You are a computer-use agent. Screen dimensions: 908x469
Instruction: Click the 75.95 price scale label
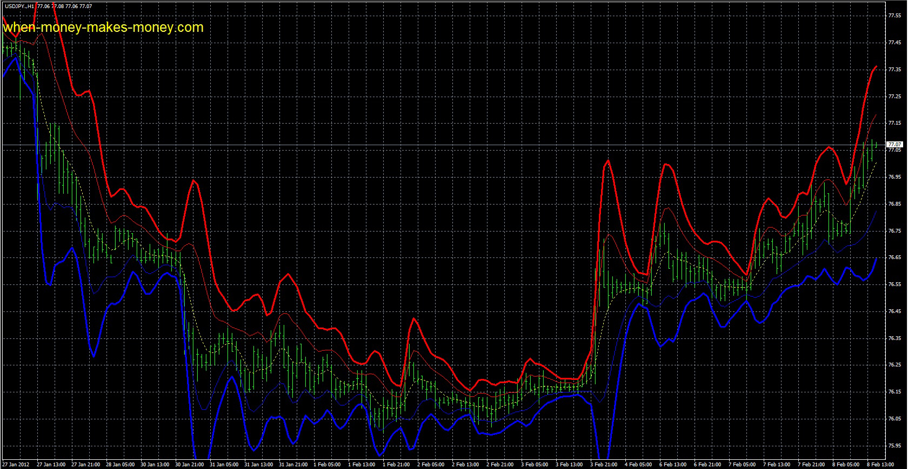click(x=894, y=446)
